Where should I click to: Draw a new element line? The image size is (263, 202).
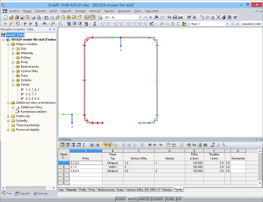point(11,24)
